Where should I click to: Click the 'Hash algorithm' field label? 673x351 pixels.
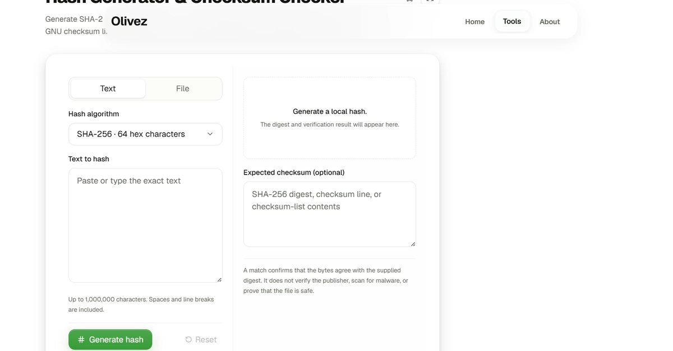click(94, 114)
